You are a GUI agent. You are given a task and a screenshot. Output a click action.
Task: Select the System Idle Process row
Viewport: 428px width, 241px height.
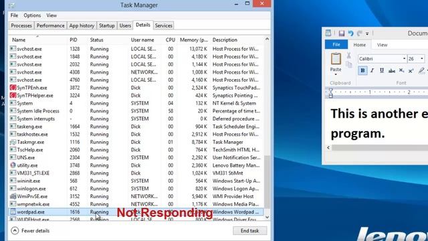tap(136, 111)
